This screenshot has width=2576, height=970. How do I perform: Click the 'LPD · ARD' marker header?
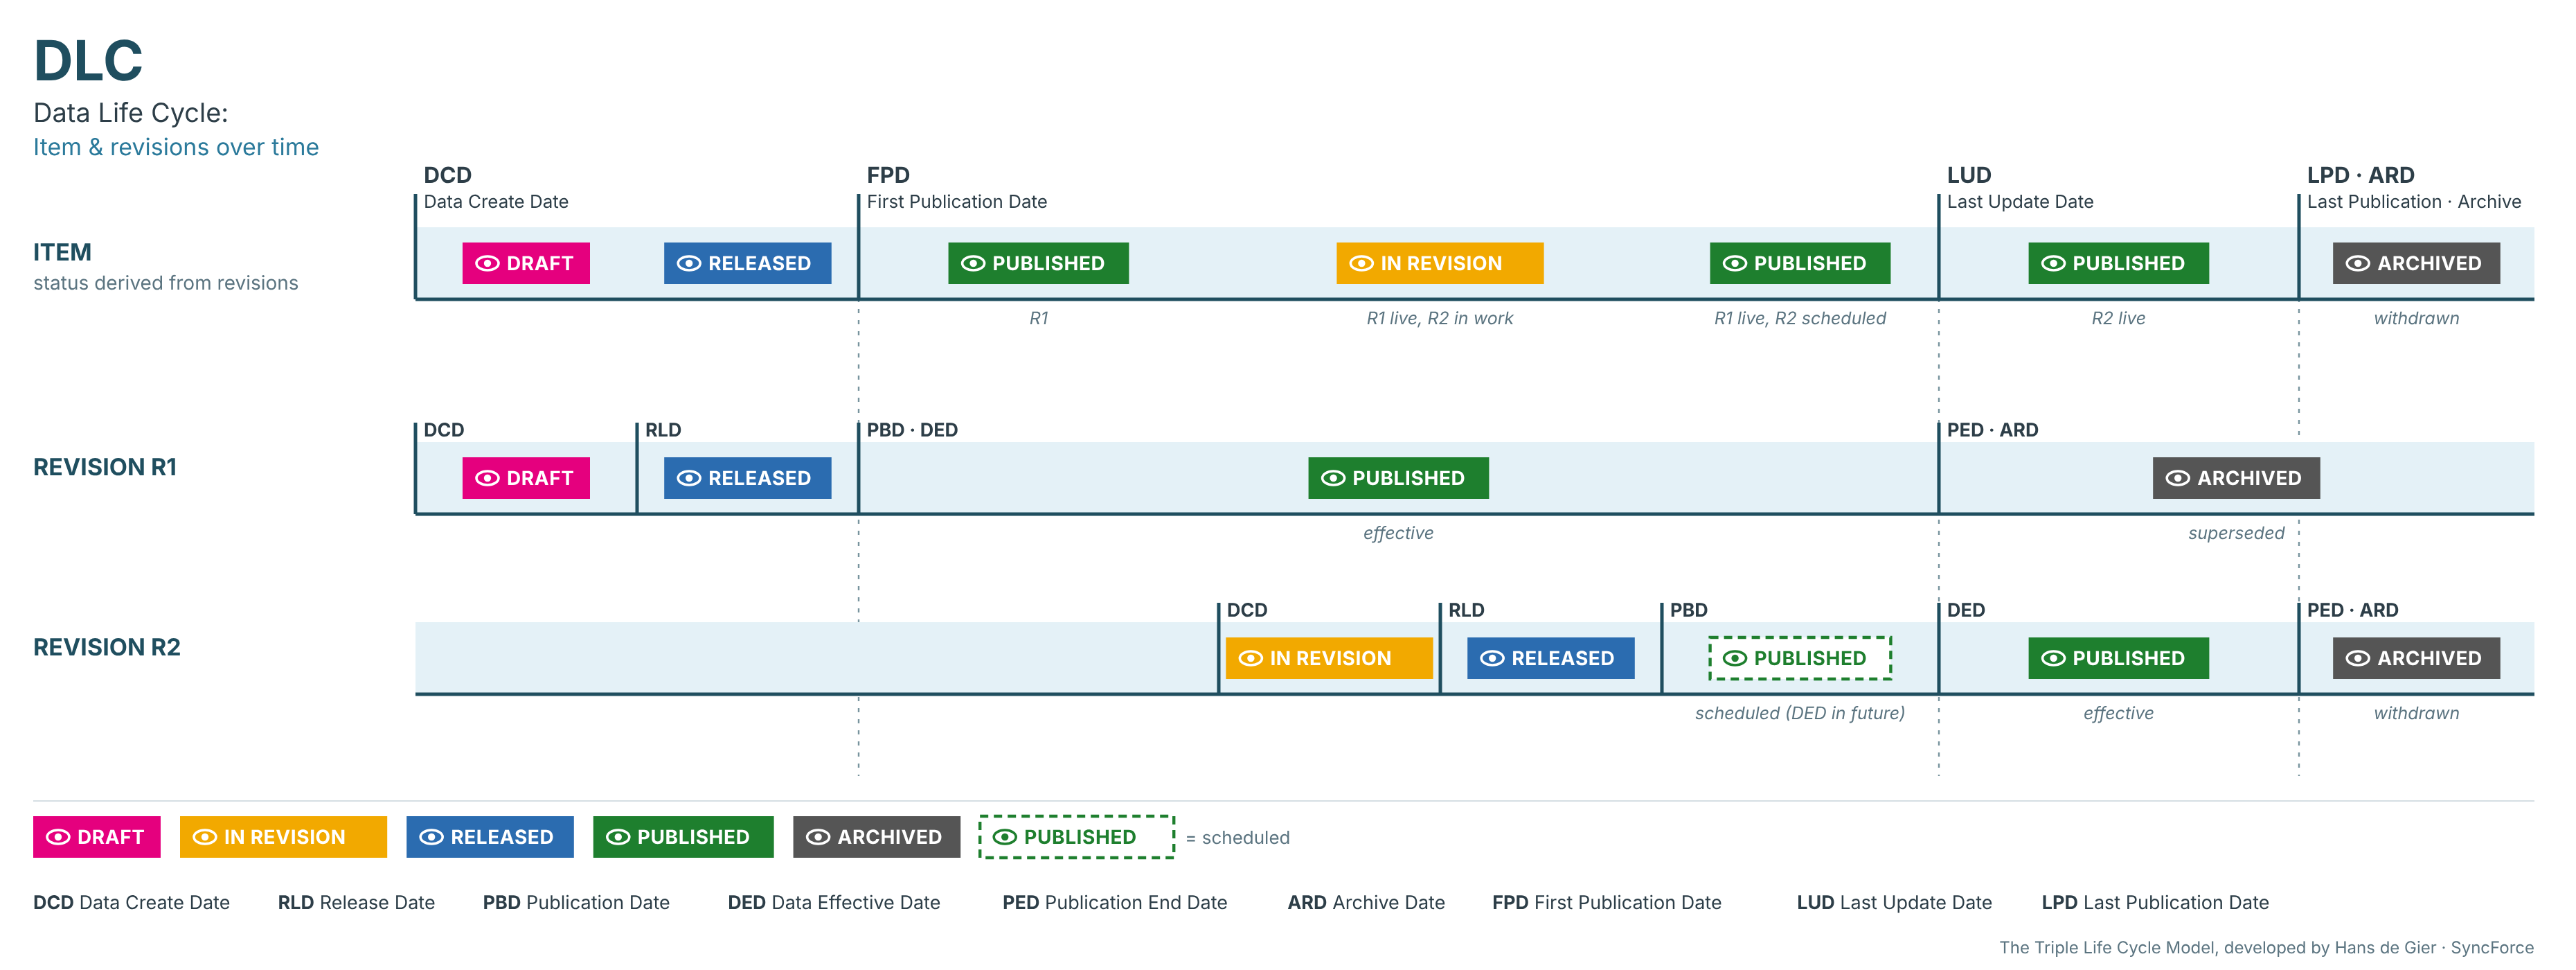2413,188
